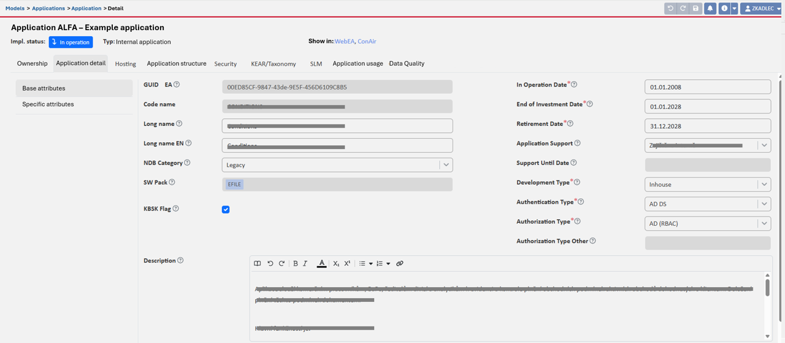Open the text color picker in editor
Screen dimensions: 785x343
[x=321, y=264]
